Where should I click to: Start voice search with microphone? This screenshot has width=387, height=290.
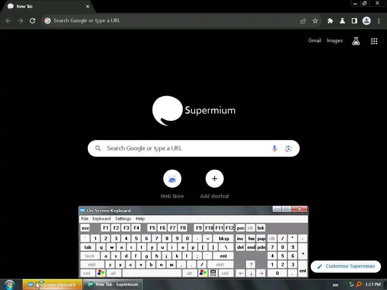point(274,148)
